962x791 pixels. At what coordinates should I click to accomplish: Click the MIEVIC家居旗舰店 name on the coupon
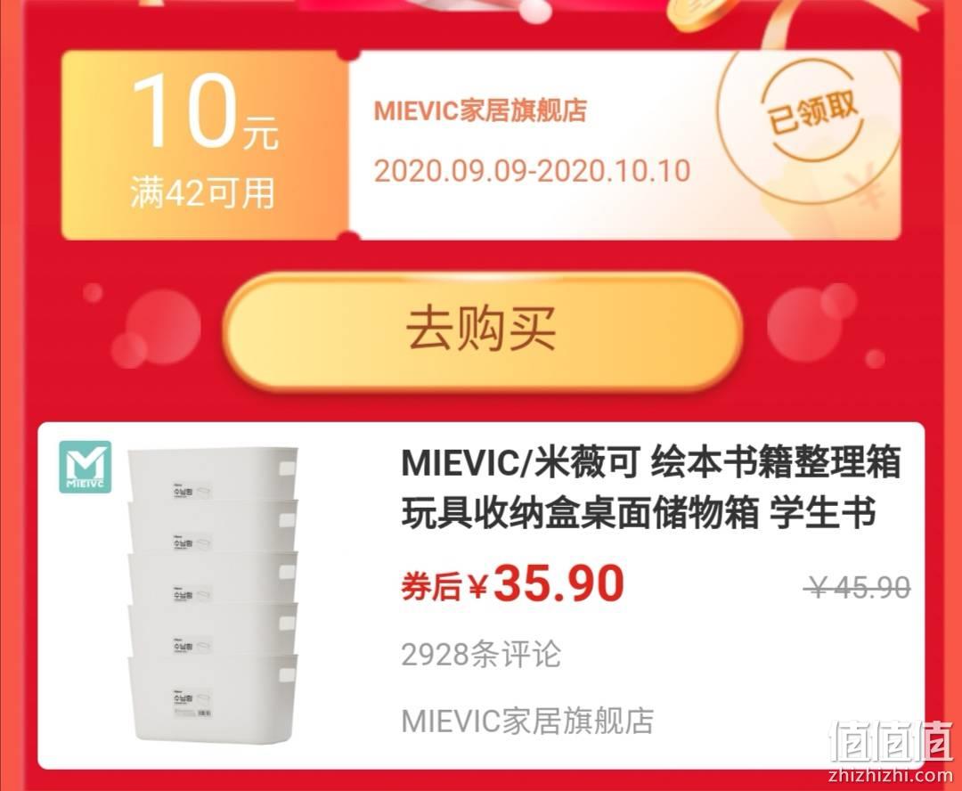[x=480, y=111]
